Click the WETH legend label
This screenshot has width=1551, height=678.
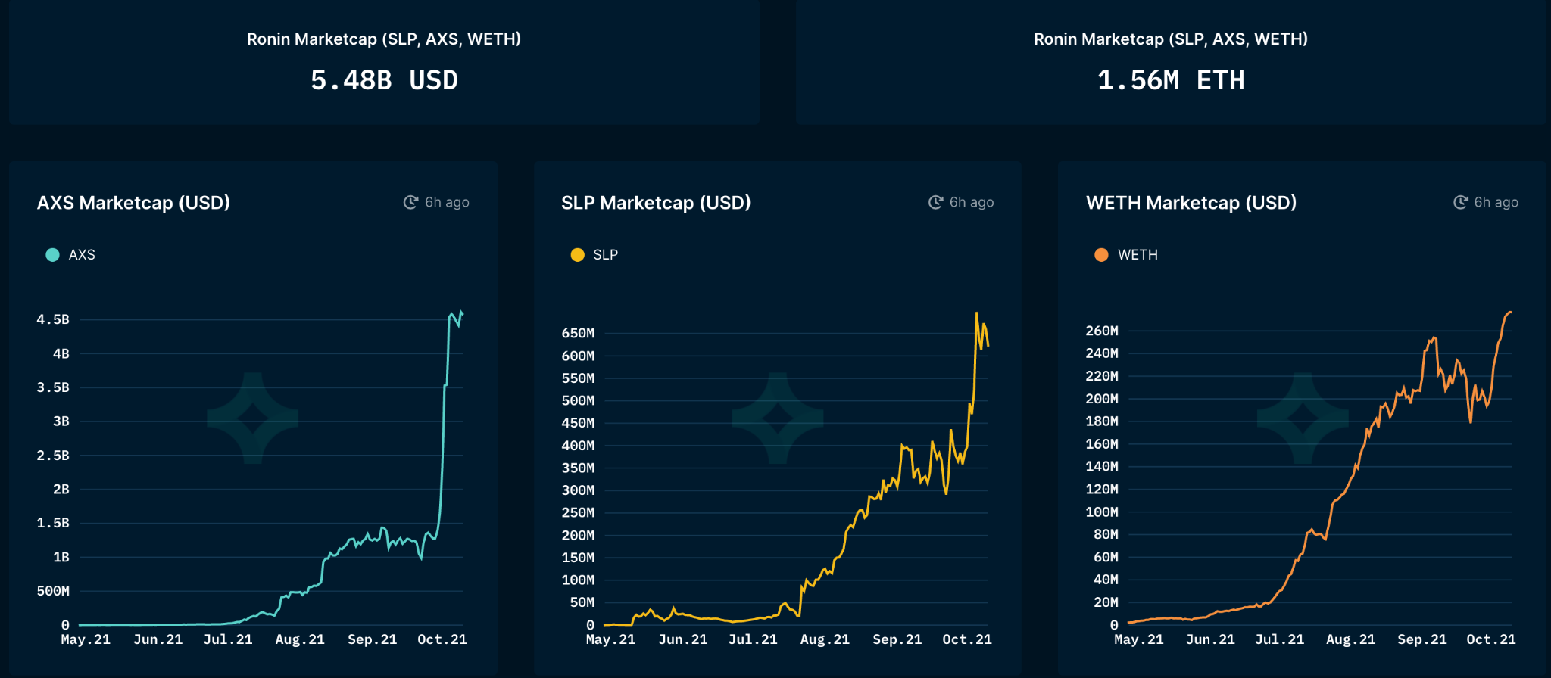pos(1138,255)
